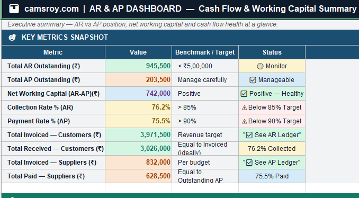Click the 742,000 value cell
The image size is (359, 198).
tap(138, 94)
